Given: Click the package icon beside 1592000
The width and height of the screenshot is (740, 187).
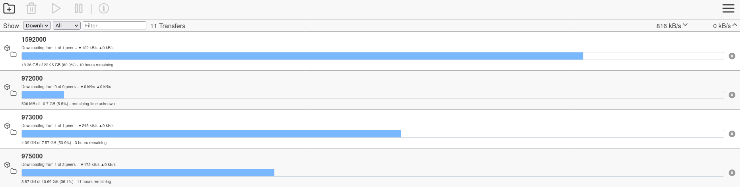Looking at the screenshot, I should (7, 48).
